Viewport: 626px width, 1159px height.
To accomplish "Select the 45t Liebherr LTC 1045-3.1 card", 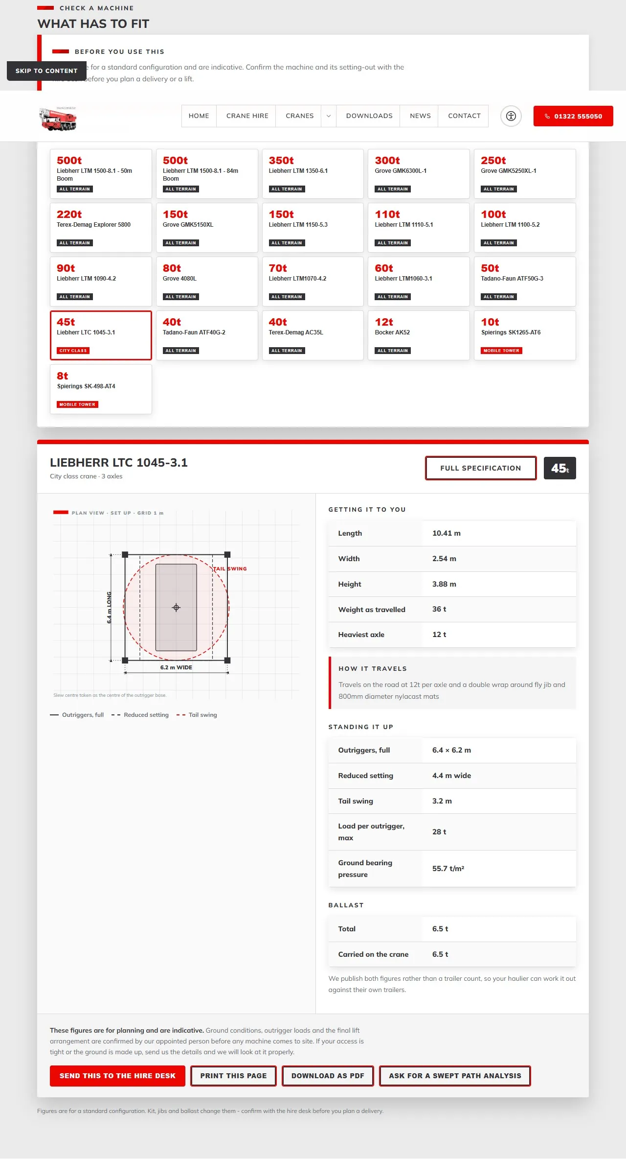I will coord(101,335).
